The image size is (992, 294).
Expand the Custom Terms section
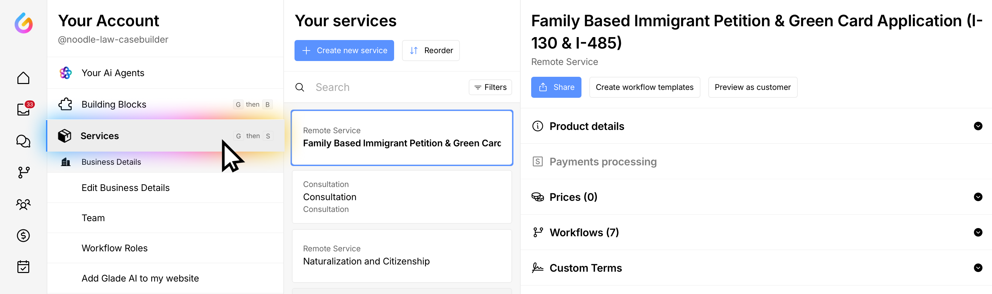(x=977, y=268)
